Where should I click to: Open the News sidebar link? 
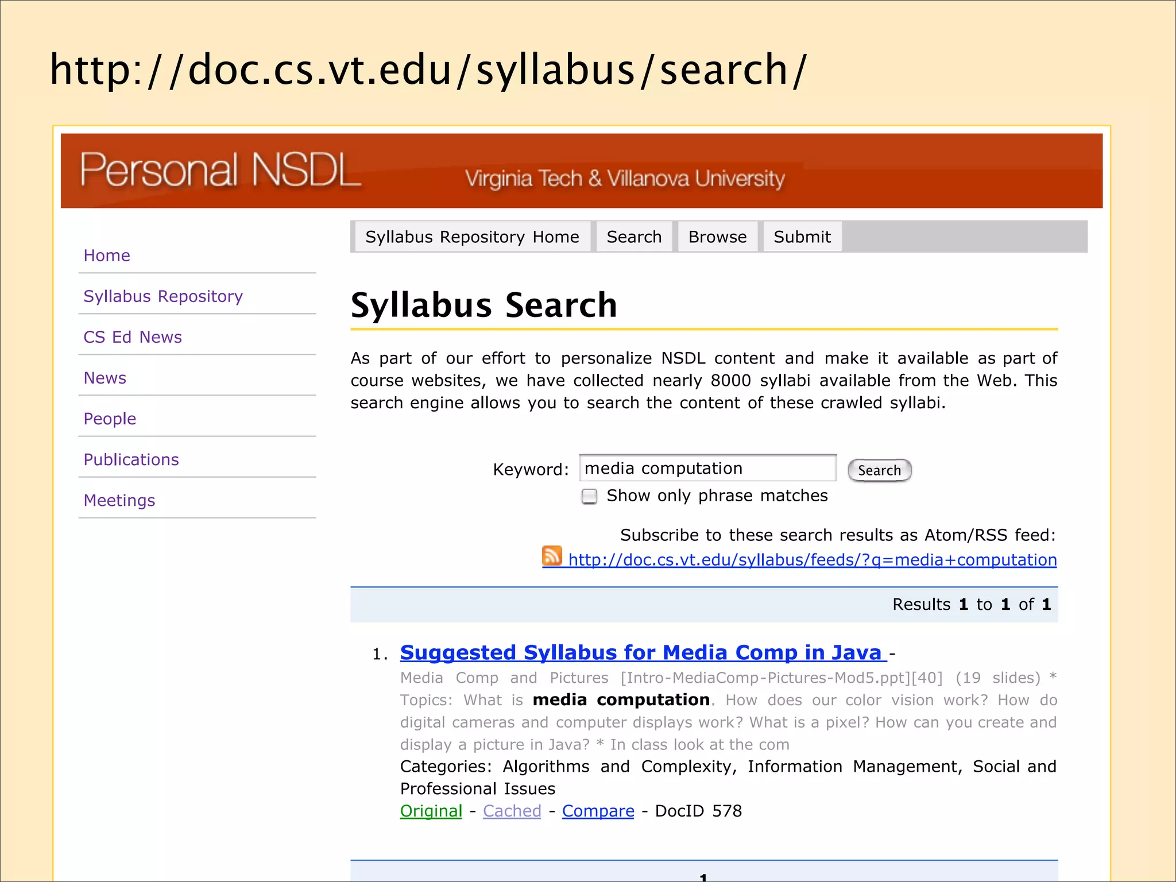(105, 378)
